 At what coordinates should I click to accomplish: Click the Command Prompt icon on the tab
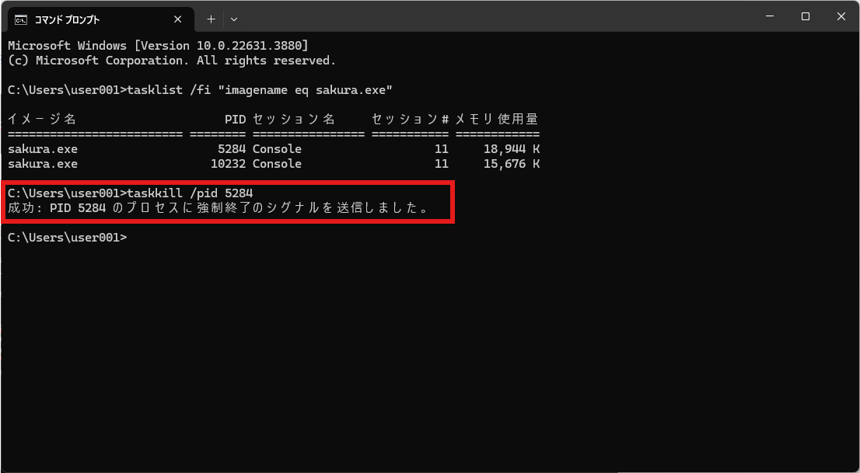[x=20, y=19]
